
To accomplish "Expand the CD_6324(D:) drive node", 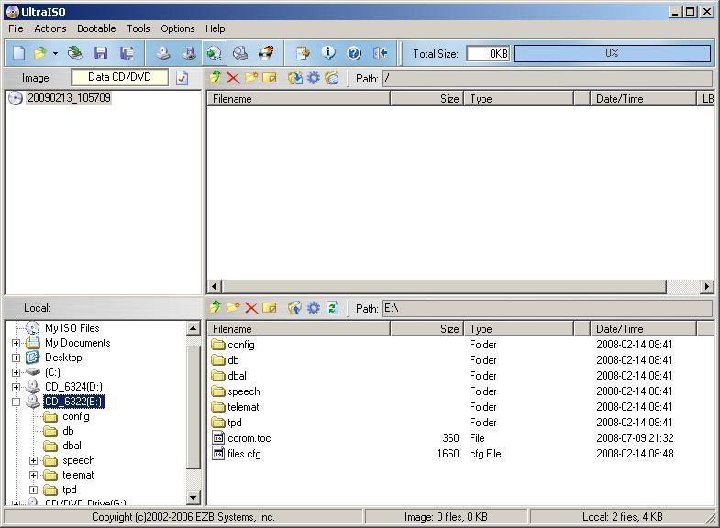I will pos(17,387).
